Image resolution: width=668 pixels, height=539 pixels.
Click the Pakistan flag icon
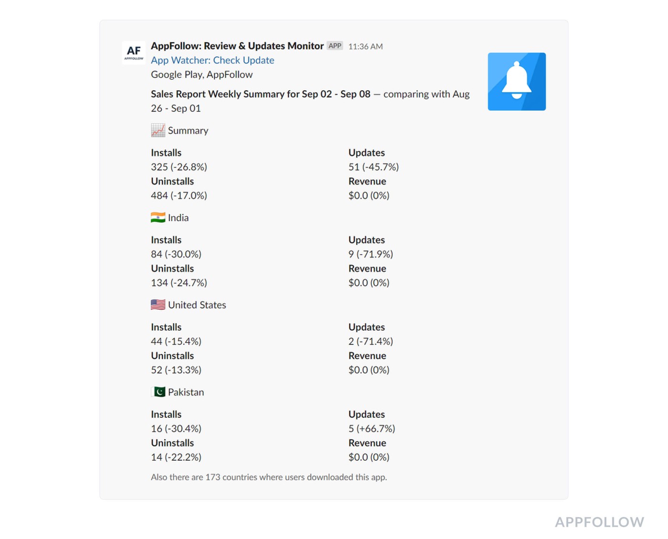point(158,392)
